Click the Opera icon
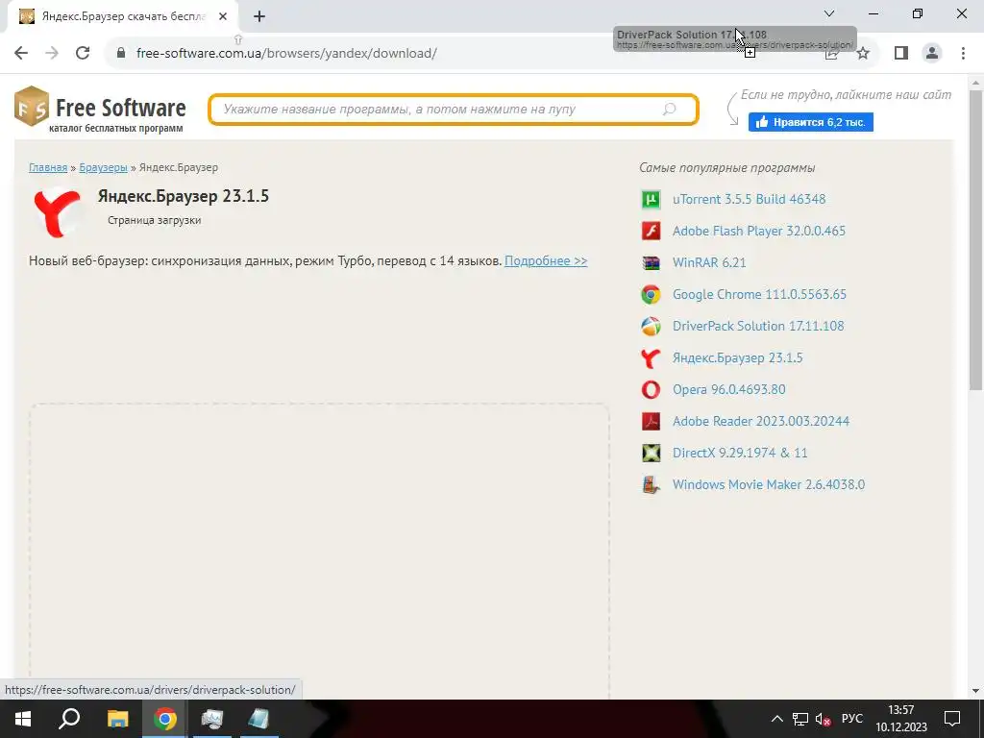984x738 pixels. tap(651, 390)
